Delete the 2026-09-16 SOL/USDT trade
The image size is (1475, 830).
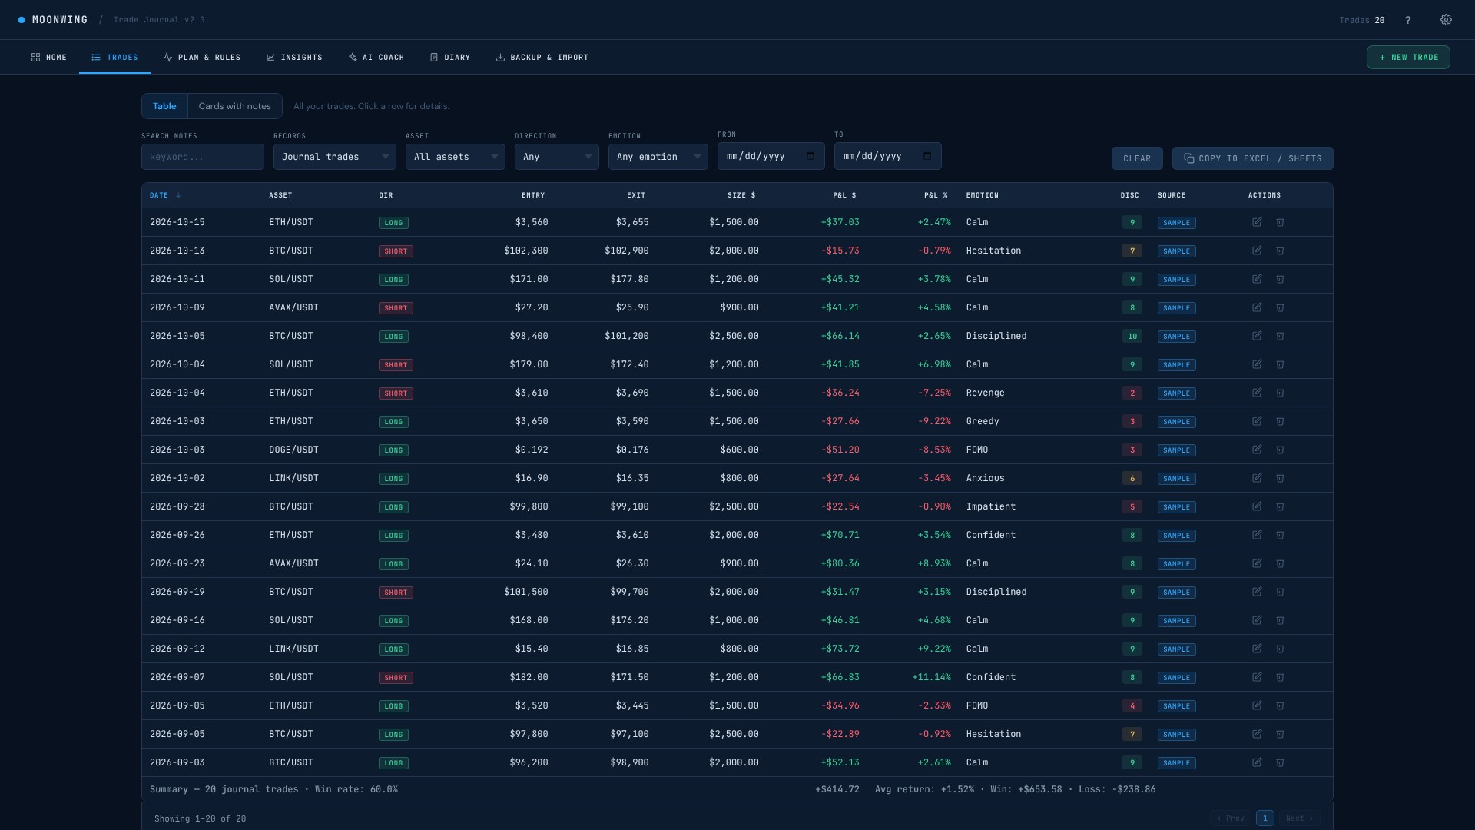(1280, 620)
